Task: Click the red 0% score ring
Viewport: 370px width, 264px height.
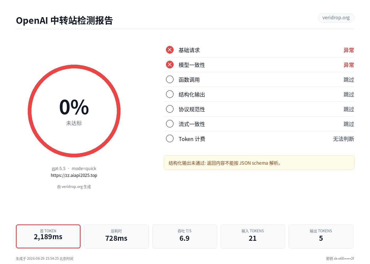Action: [74, 111]
